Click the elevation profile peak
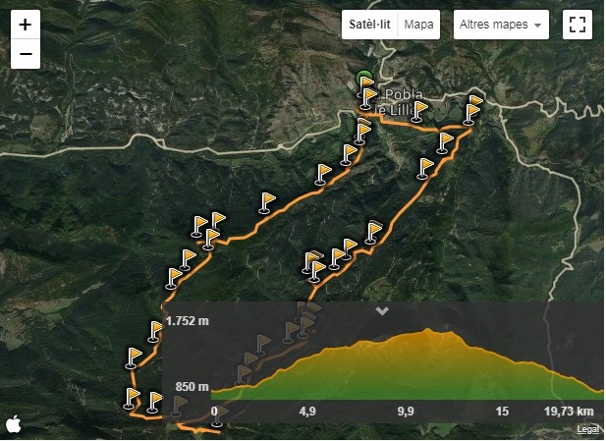 (428, 330)
